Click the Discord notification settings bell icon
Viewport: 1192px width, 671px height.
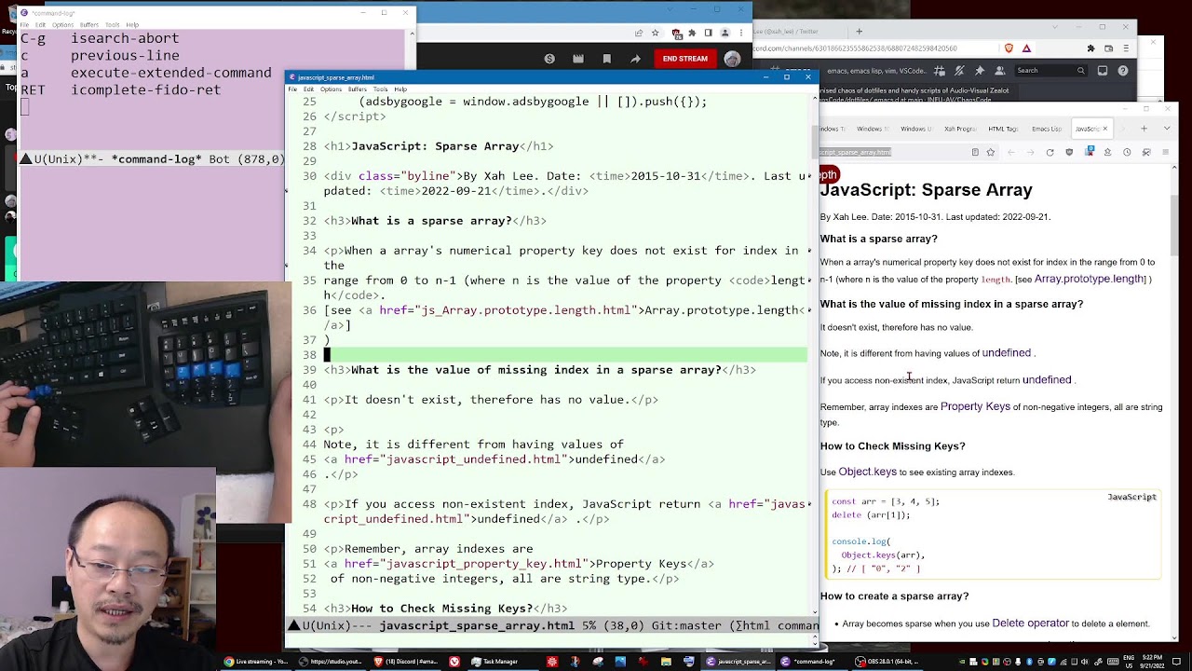coord(959,71)
